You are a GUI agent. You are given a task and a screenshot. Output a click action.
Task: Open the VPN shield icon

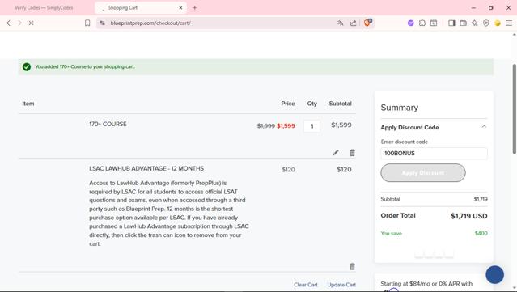click(486, 23)
